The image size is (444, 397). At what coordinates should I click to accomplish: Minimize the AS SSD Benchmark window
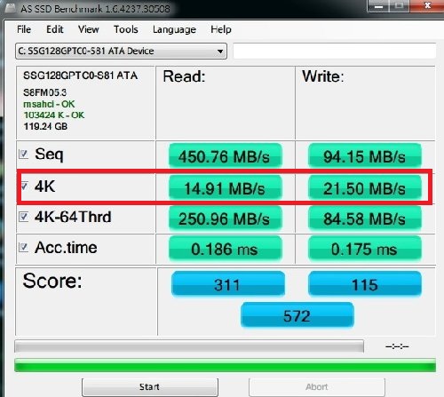[378, 6]
